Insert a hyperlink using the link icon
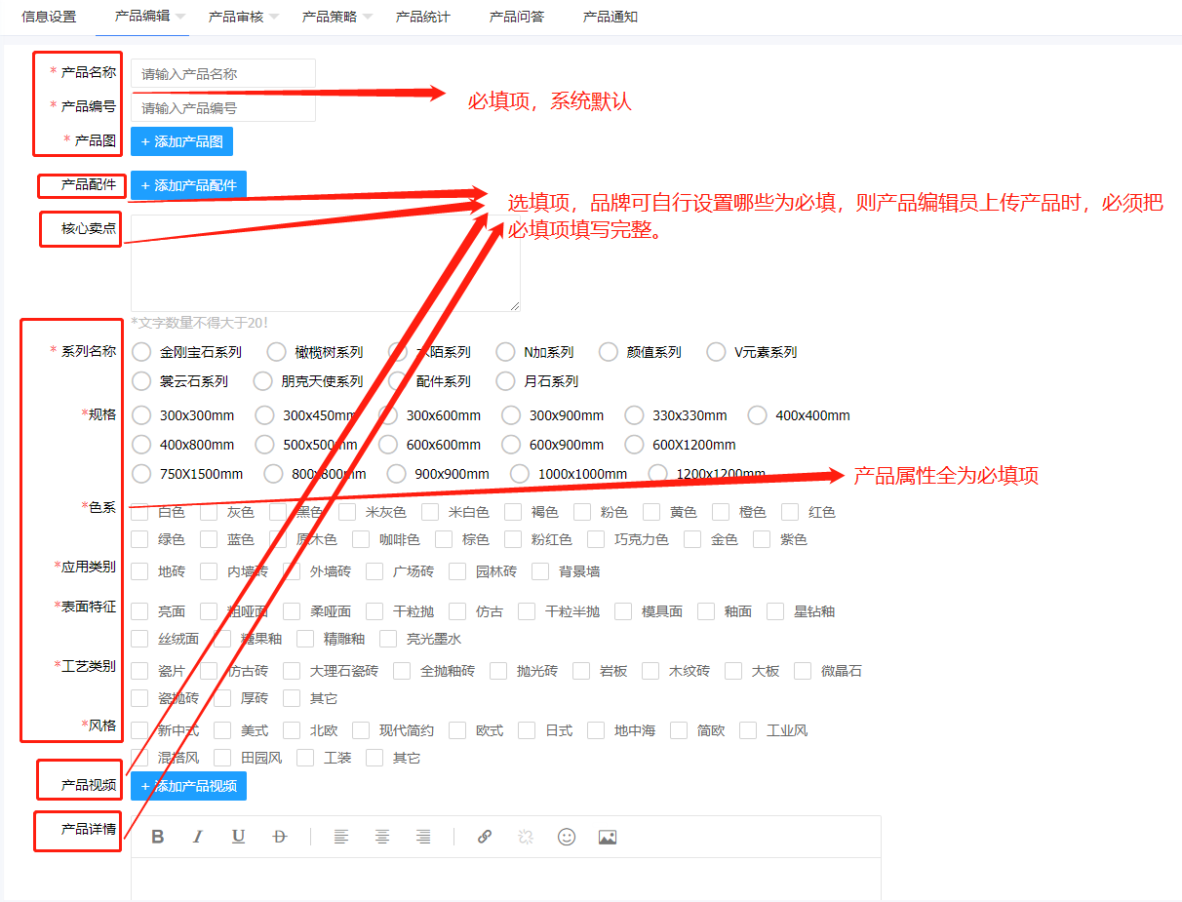Viewport: 1182px width, 902px height. 485,837
